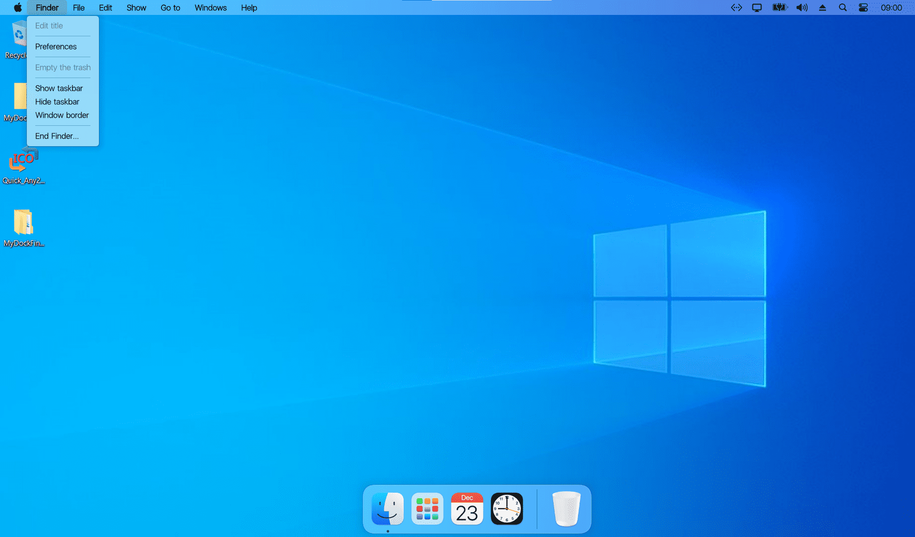The width and height of the screenshot is (915, 537).
Task: Open the Apple logo menu
Action: click(18, 7)
